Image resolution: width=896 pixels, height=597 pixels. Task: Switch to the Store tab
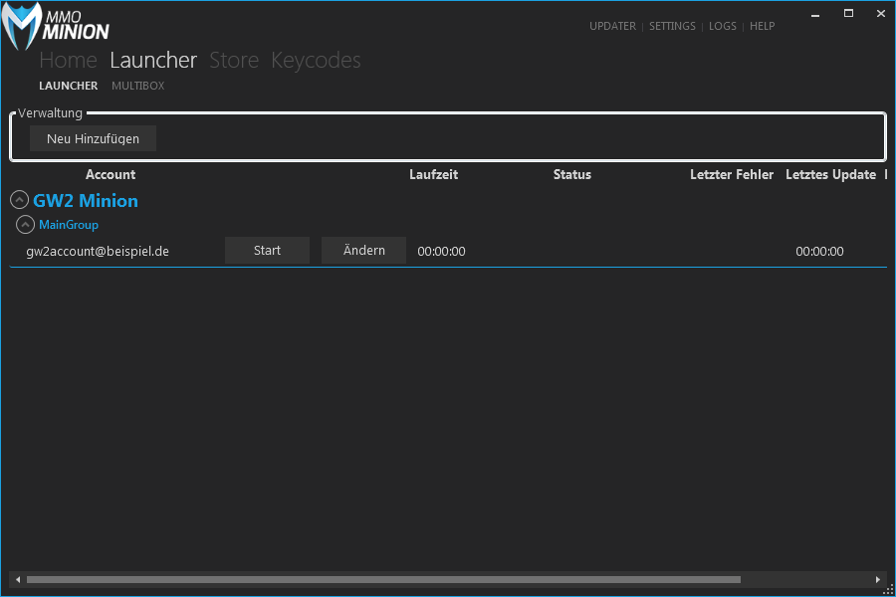tap(234, 61)
